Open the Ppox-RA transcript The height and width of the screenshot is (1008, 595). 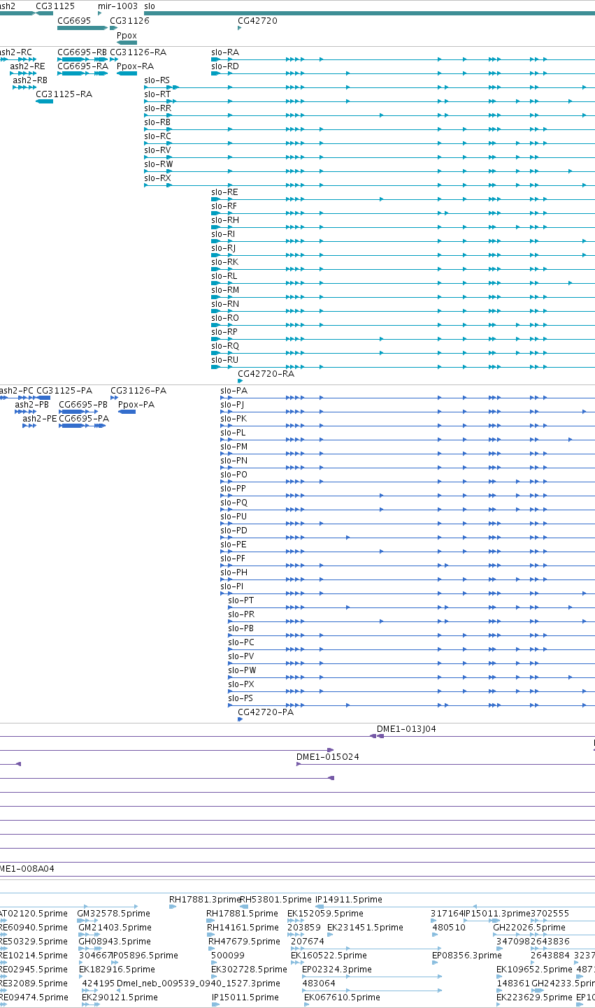click(135, 66)
